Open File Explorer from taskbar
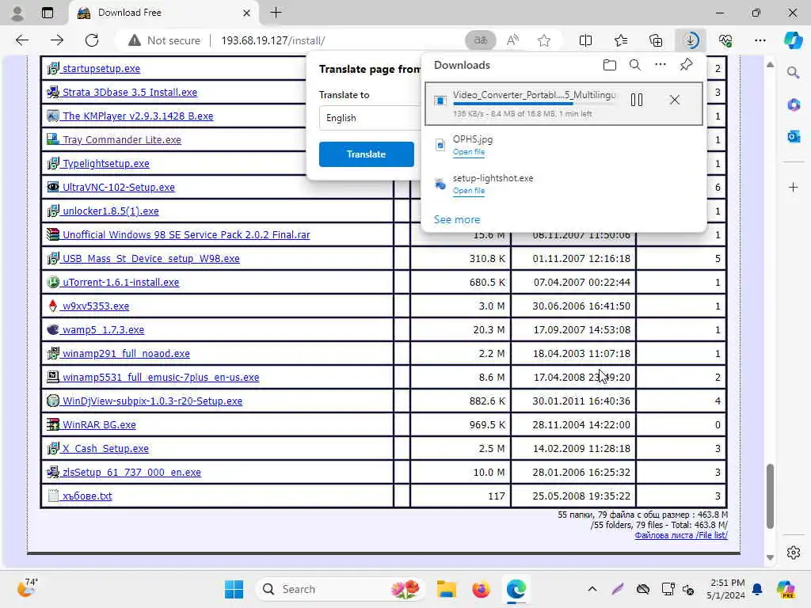This screenshot has height=608, width=811. coord(447,589)
